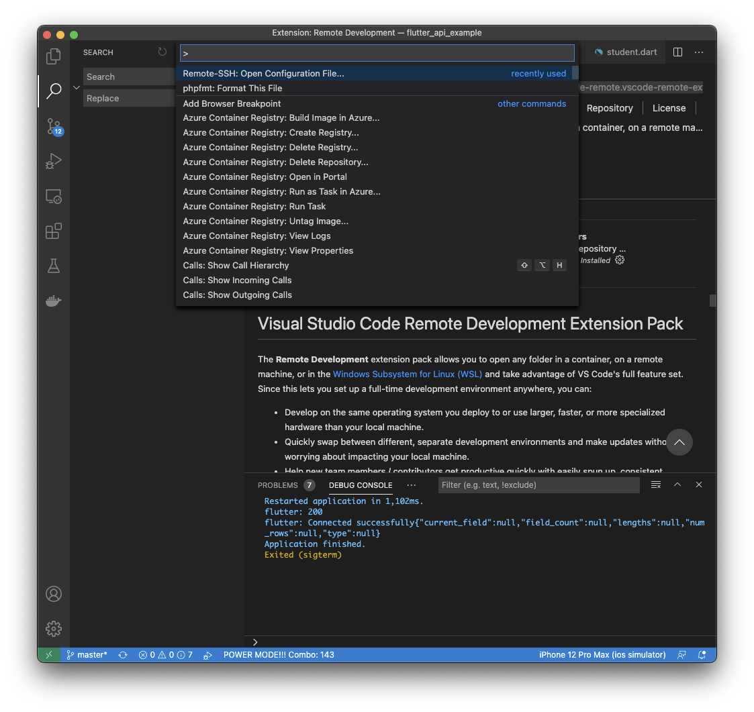Maximize the panel with chevron up
This screenshot has height=712, width=754.
(677, 485)
